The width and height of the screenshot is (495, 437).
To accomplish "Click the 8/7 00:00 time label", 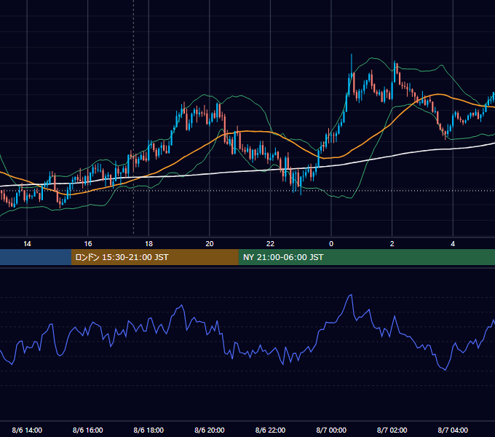I will [x=331, y=430].
